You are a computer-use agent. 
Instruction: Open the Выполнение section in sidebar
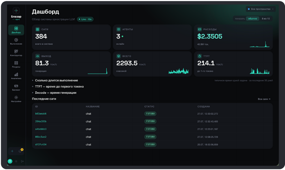[16, 41]
